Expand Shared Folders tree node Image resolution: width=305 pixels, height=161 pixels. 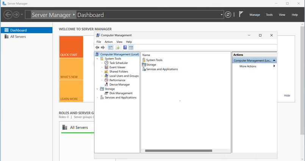[102, 71]
